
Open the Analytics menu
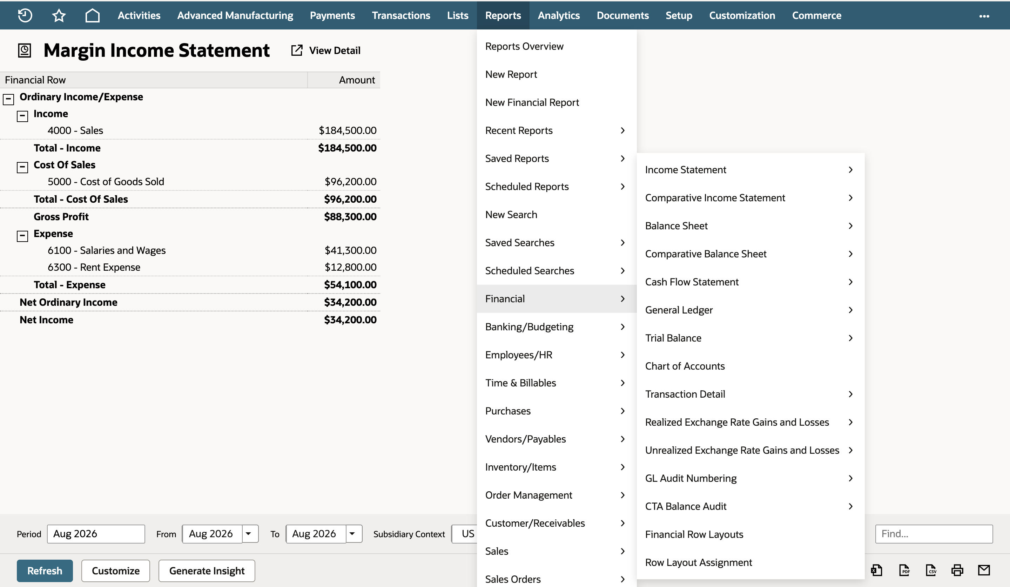click(x=559, y=15)
